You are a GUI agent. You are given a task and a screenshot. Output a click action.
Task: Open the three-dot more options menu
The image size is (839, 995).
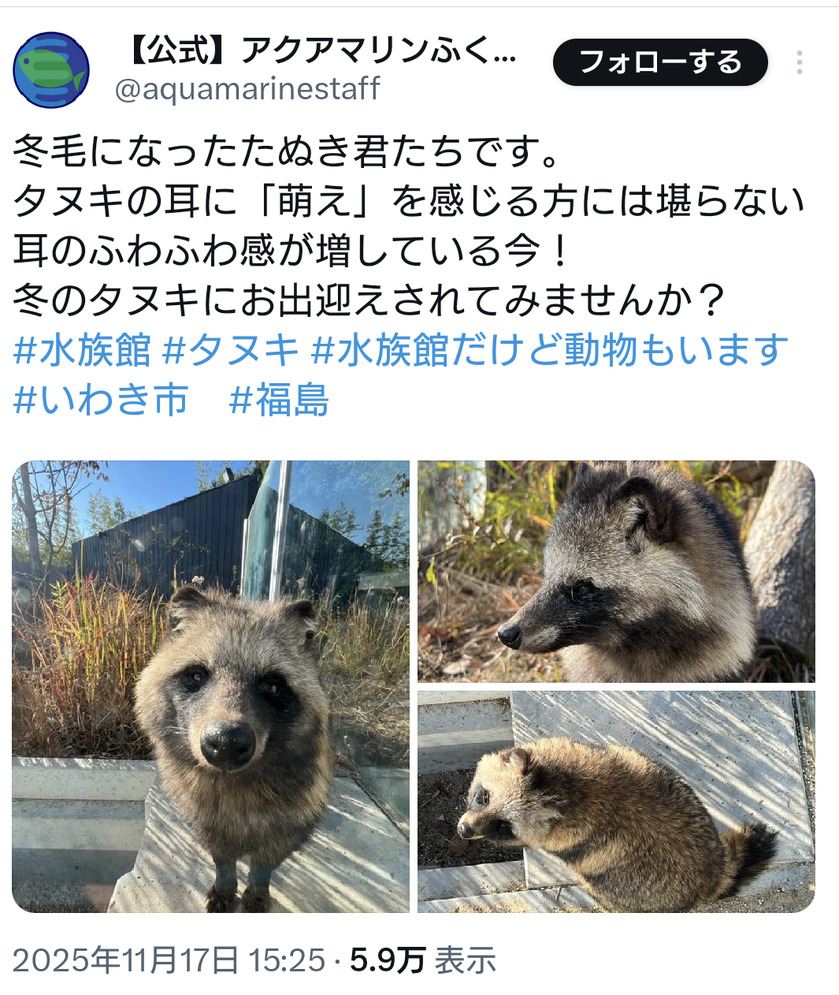[x=800, y=62]
